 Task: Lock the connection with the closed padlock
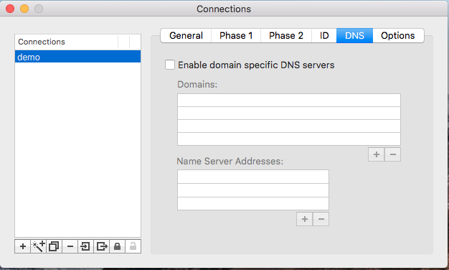tap(117, 246)
